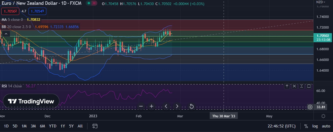
Task: Collapse the indicator legend with chevron
Action: 6,34
